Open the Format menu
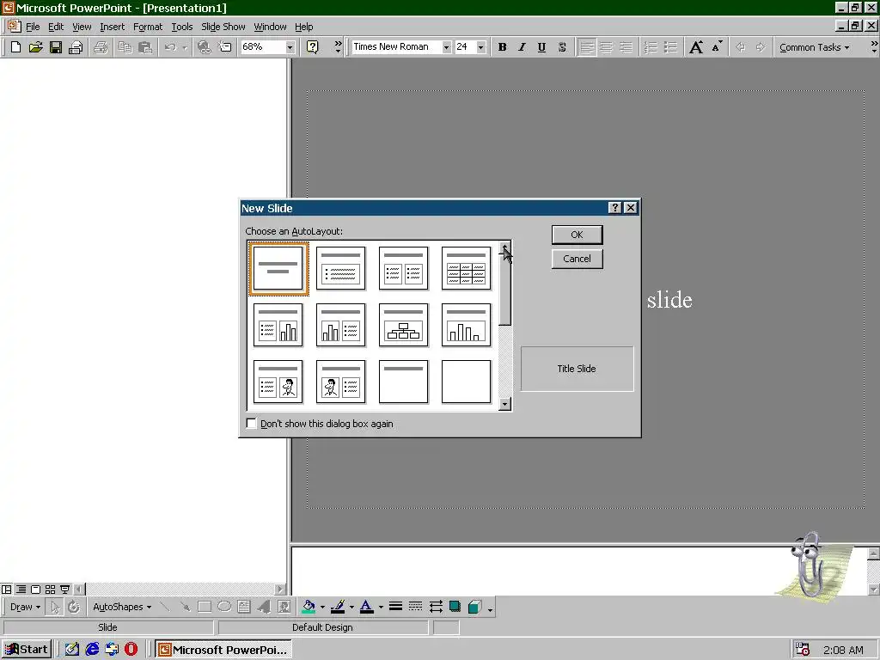This screenshot has height=660, width=880. 148,27
